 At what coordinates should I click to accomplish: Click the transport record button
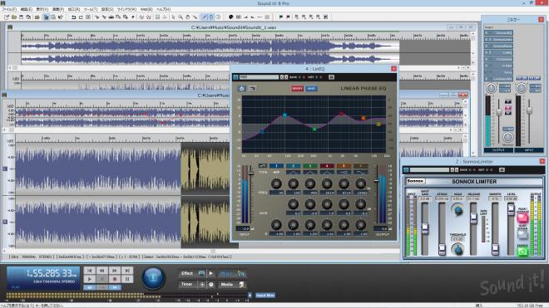(115, 279)
